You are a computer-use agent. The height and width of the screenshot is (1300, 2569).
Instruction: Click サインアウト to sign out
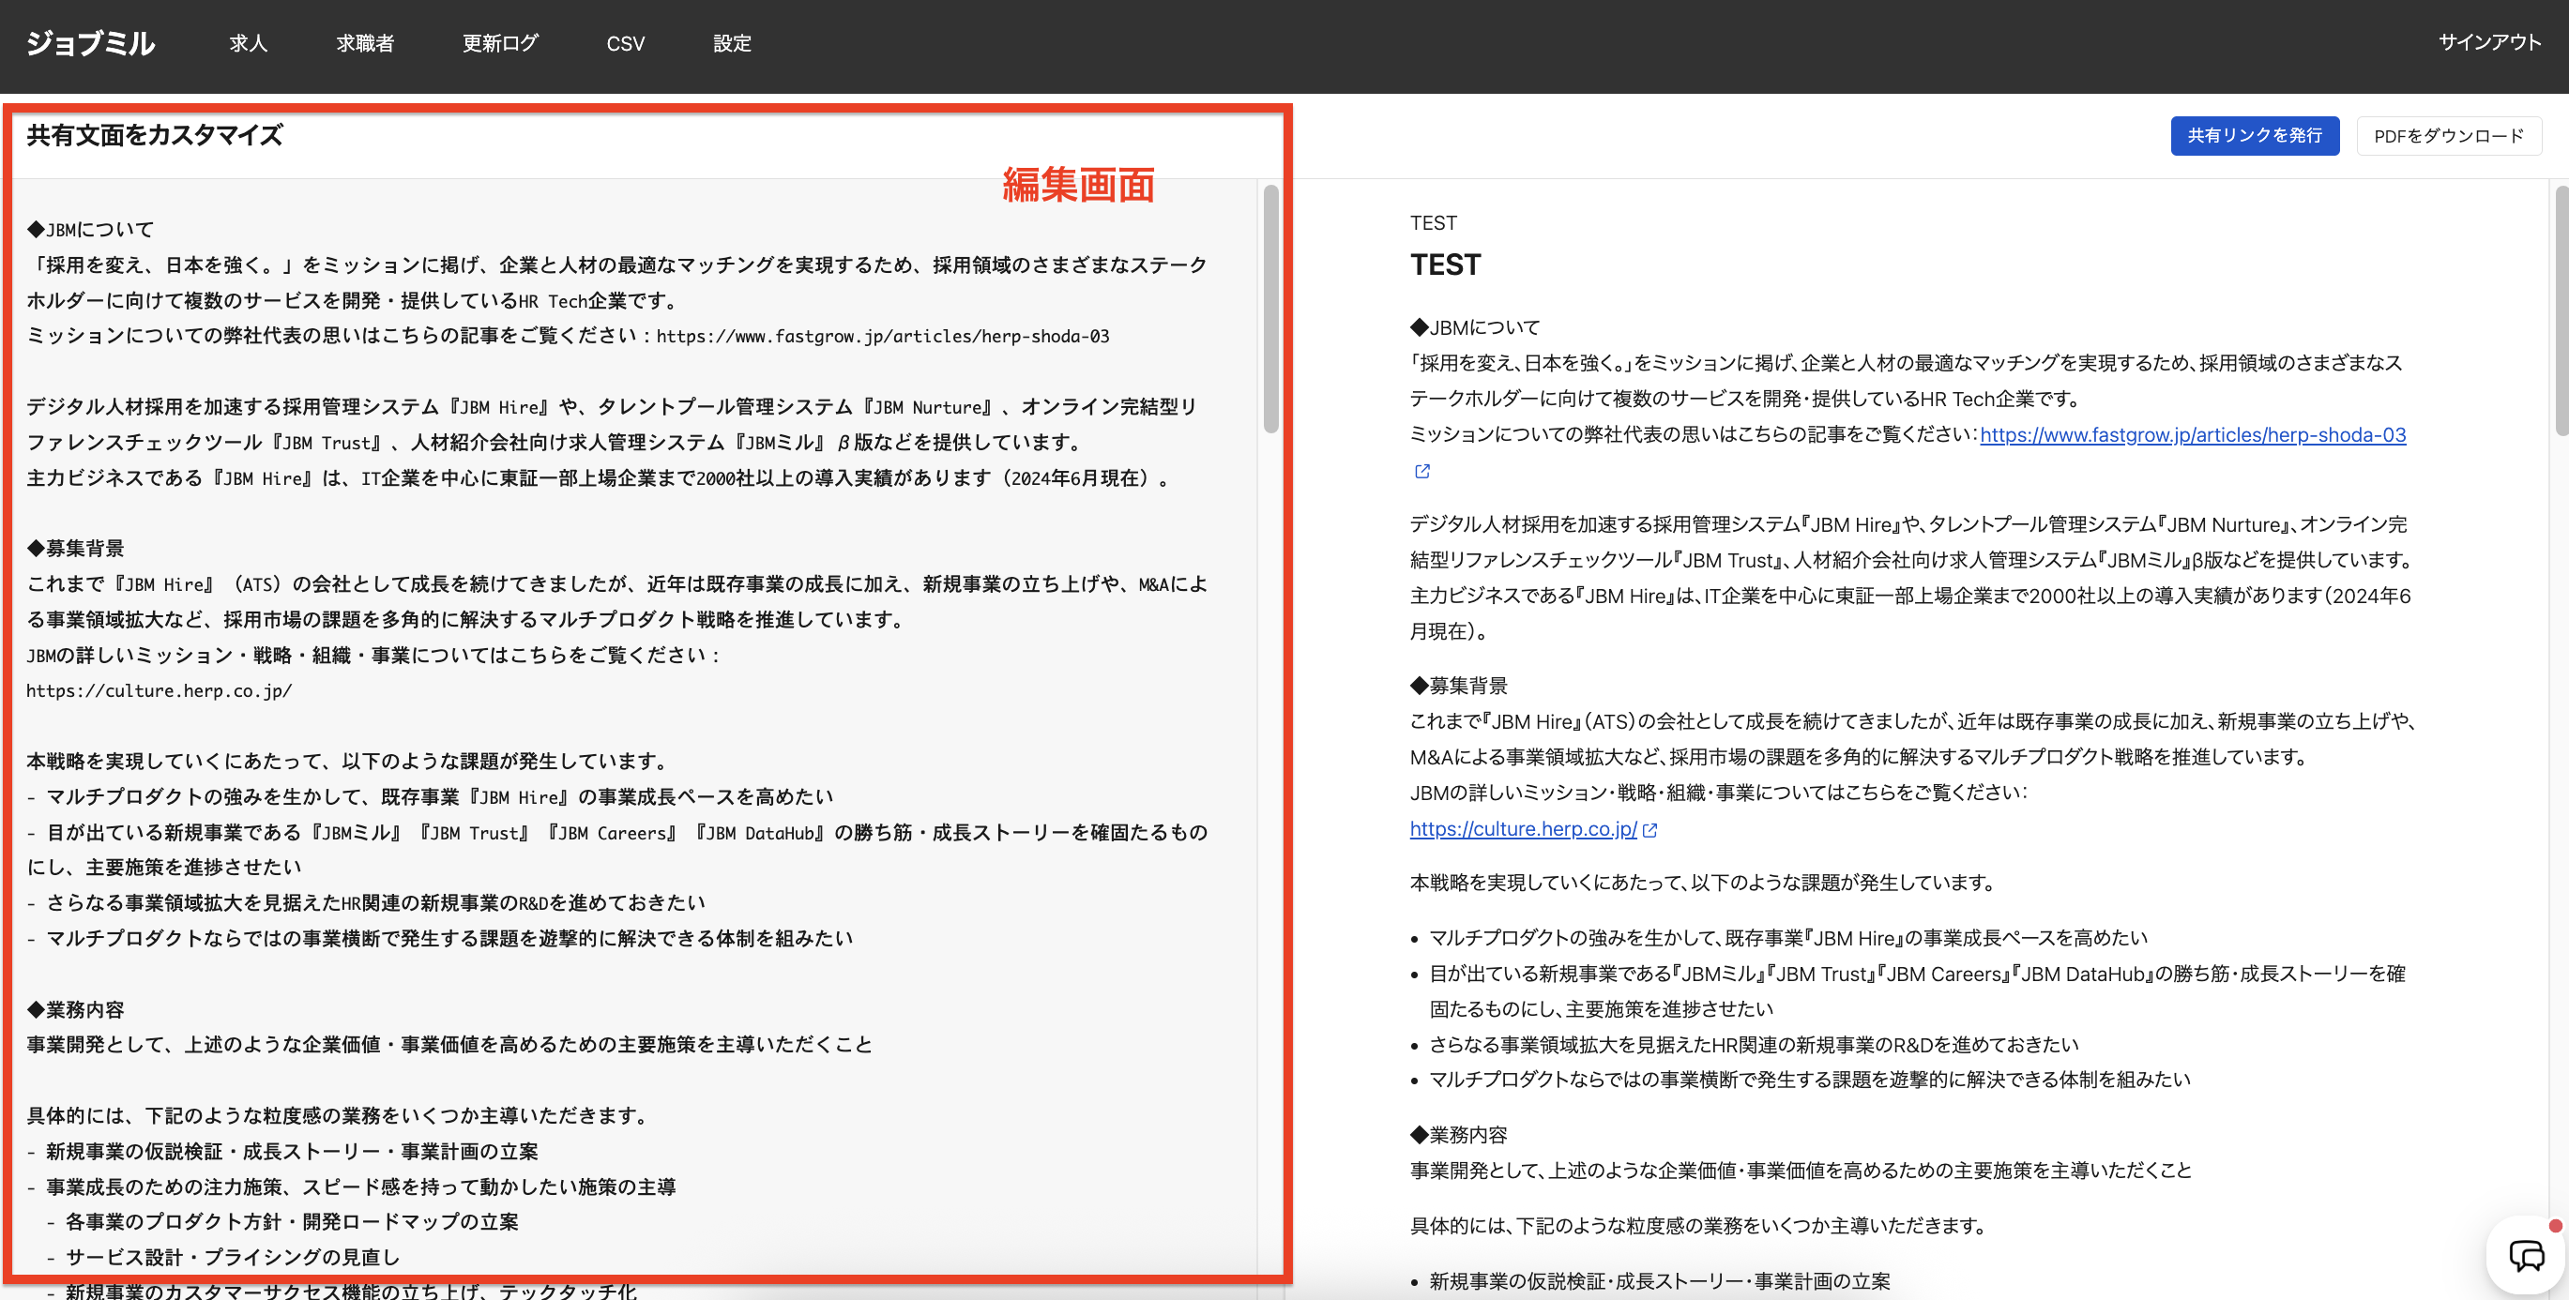[2488, 42]
